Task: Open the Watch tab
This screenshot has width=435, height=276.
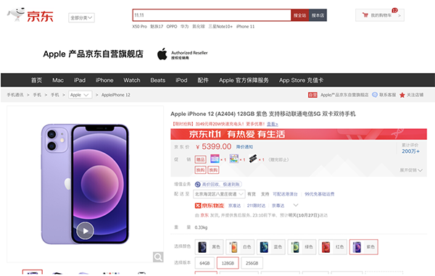Action: [x=132, y=80]
